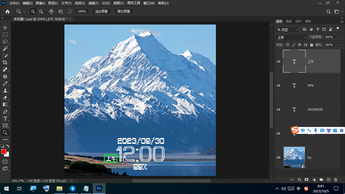This screenshot has height=194, width=345.
Task: Select the Eraser tool
Action: coord(5,98)
